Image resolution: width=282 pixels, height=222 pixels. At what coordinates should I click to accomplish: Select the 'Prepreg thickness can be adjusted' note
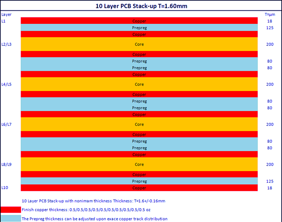(95, 219)
